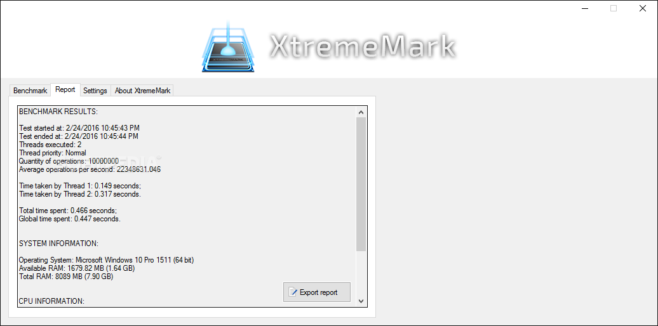Click the XtremeMark chip logo icon

(229, 46)
